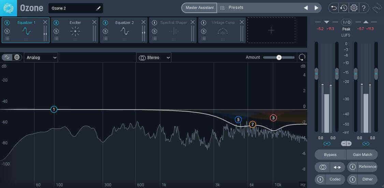
Task: Open Vintage Comp module preset list icon
Action: 204,39
